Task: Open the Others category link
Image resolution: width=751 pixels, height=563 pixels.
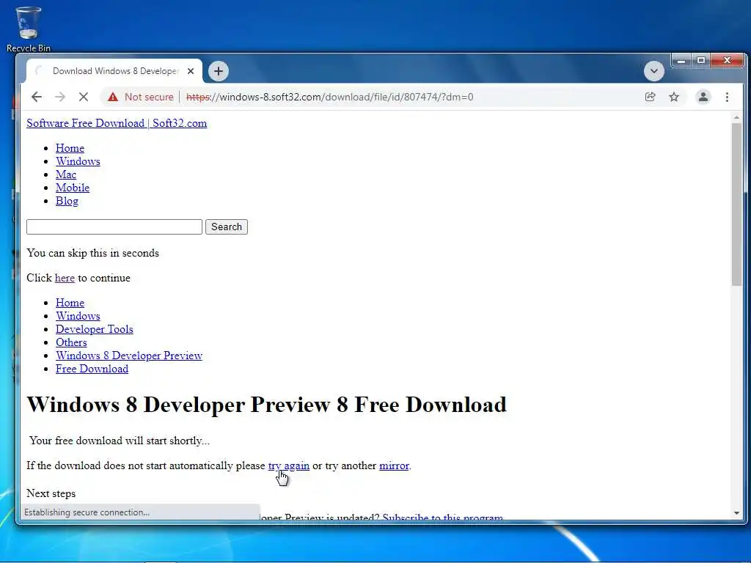Action: tap(71, 342)
